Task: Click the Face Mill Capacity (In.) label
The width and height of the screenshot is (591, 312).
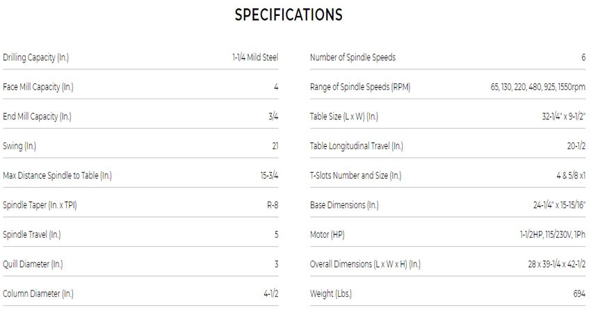Action: coord(38,87)
